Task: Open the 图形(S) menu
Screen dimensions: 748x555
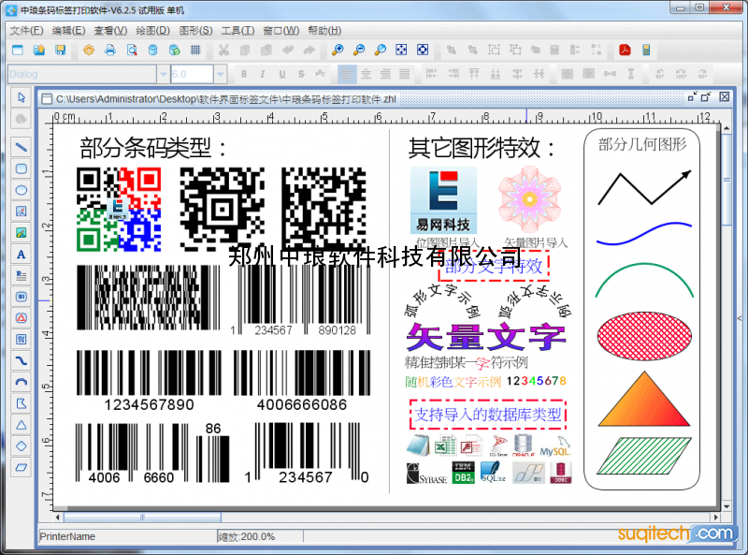Action: [x=195, y=31]
